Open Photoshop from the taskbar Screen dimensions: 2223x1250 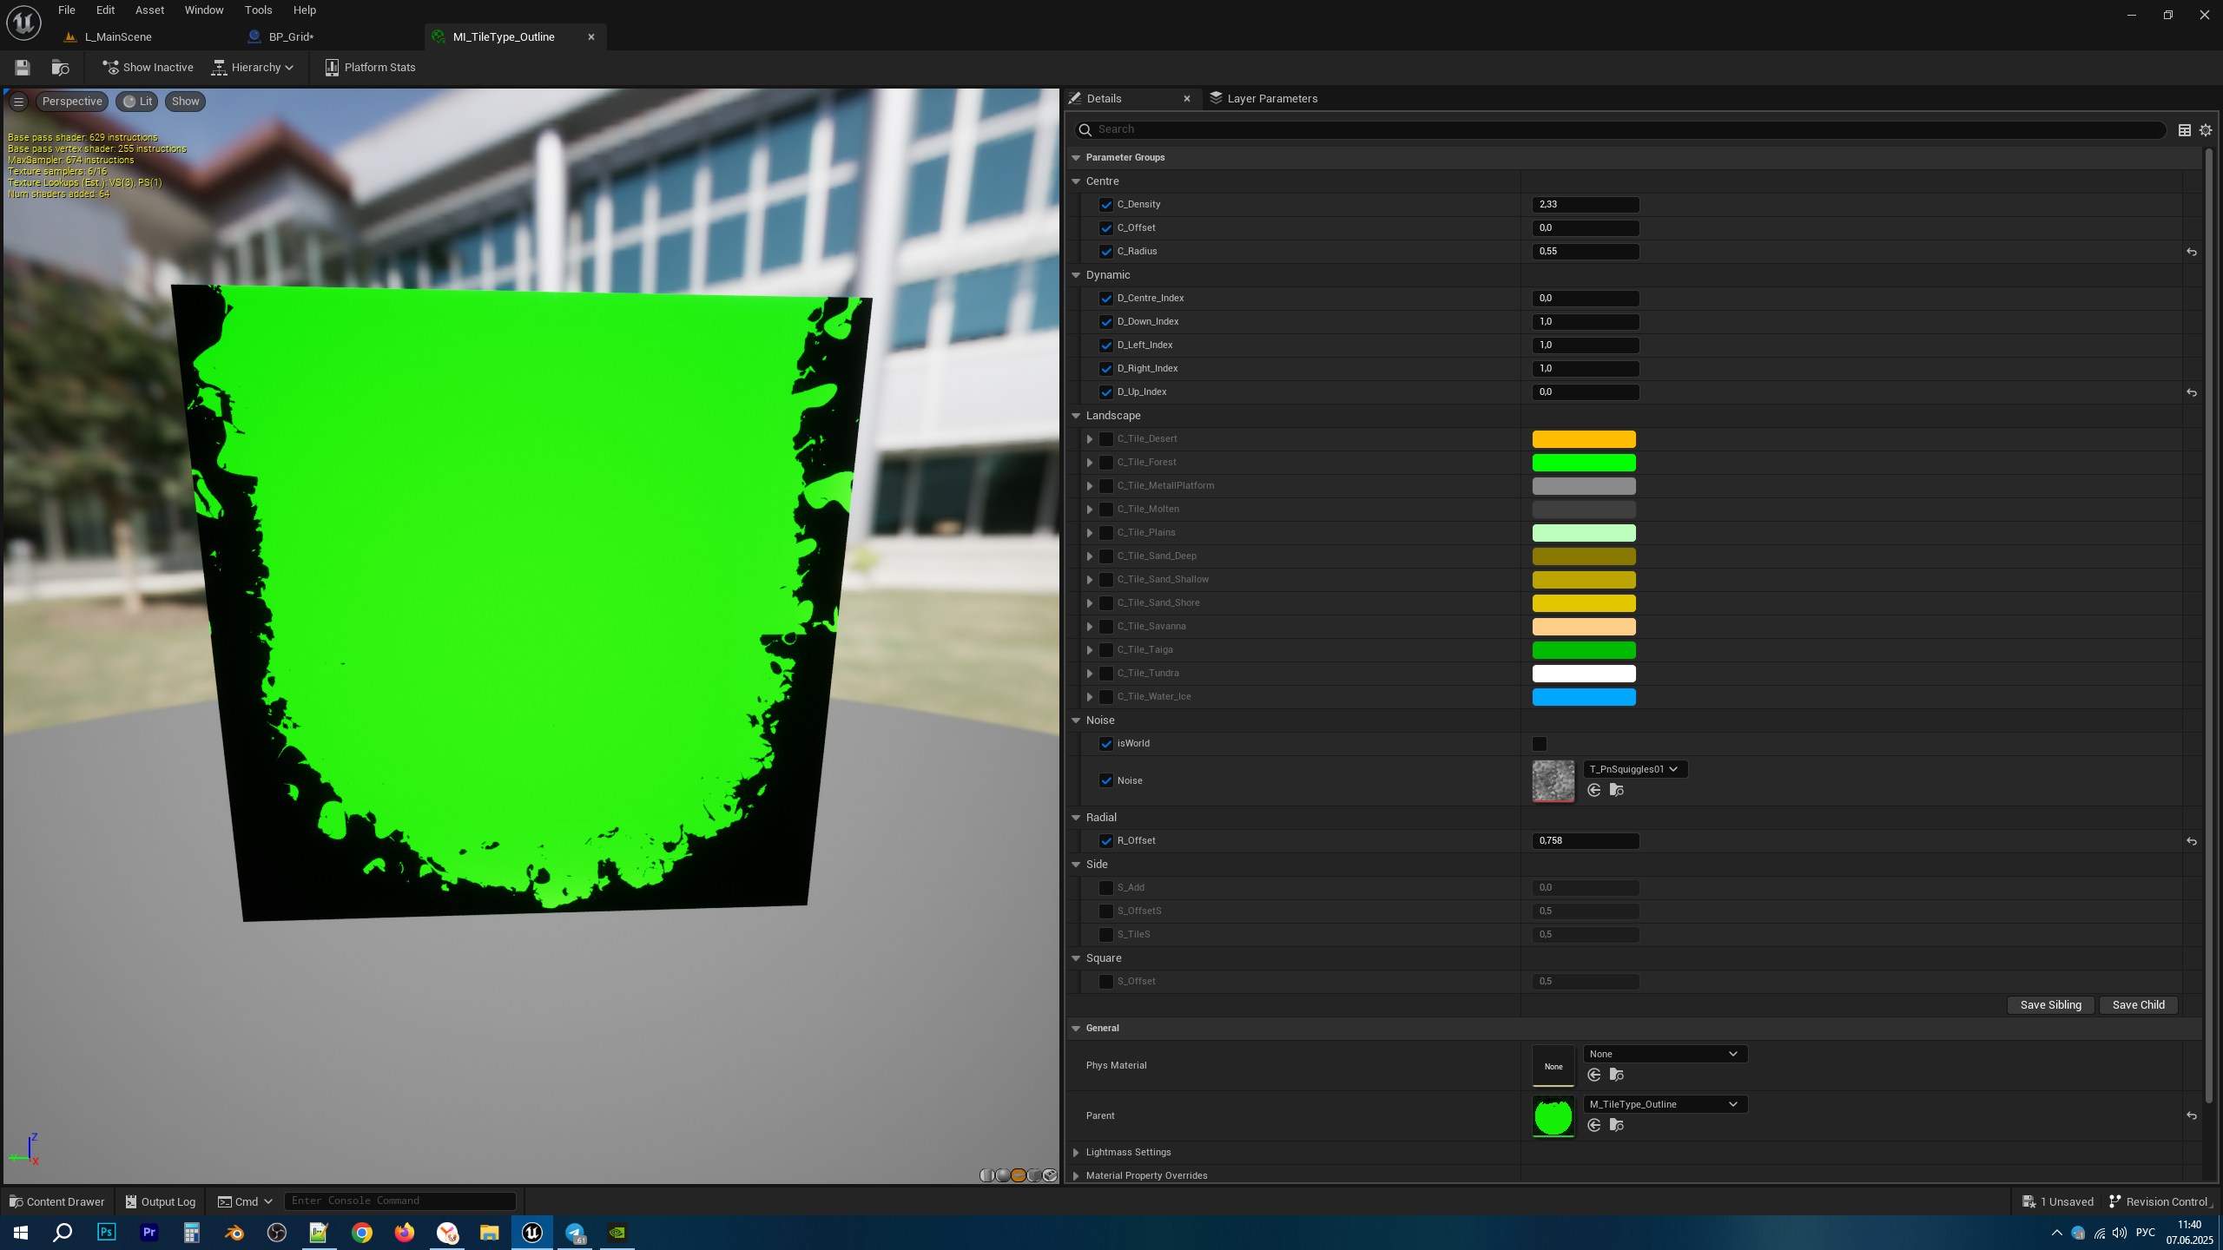pyautogui.click(x=106, y=1233)
